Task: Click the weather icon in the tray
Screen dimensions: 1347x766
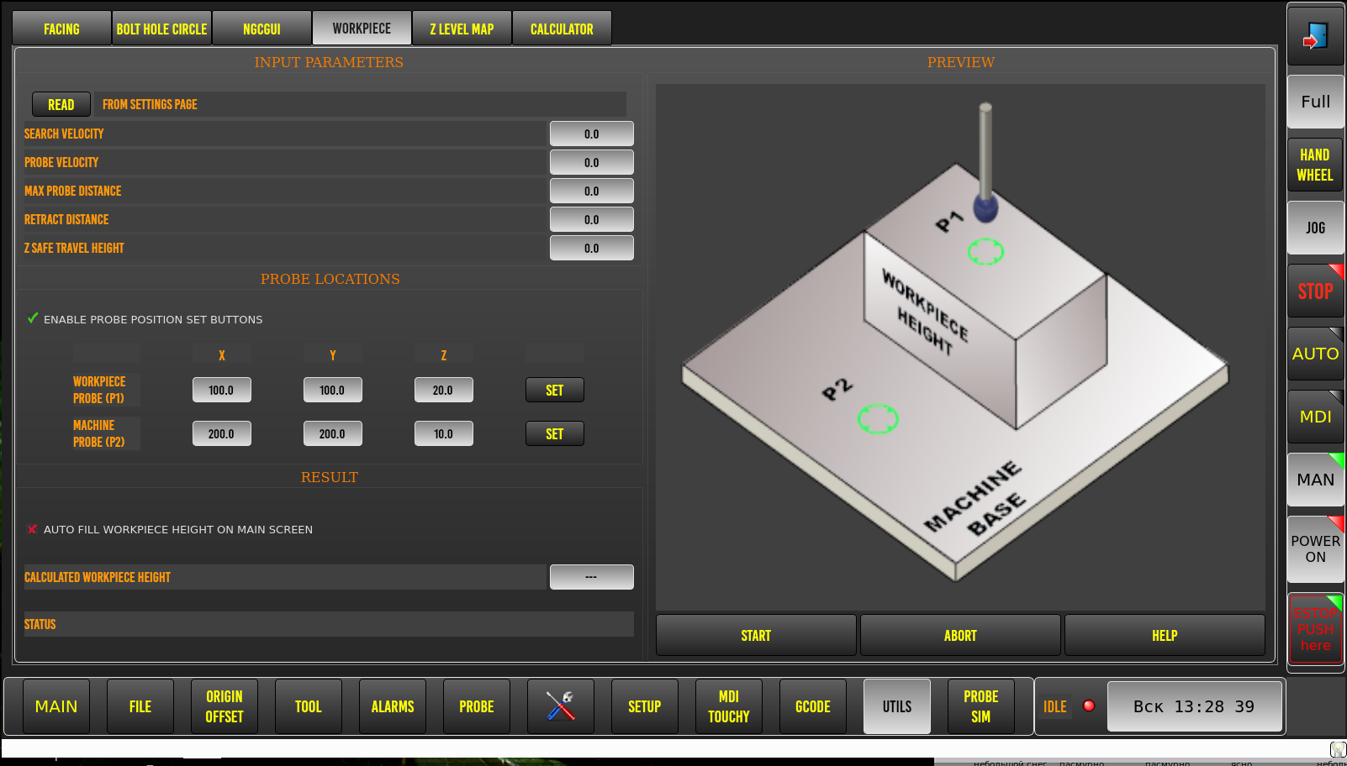Action: pyautogui.click(x=1337, y=748)
